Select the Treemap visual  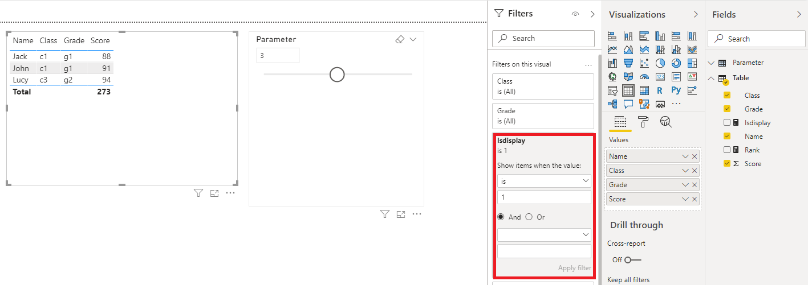coord(692,63)
